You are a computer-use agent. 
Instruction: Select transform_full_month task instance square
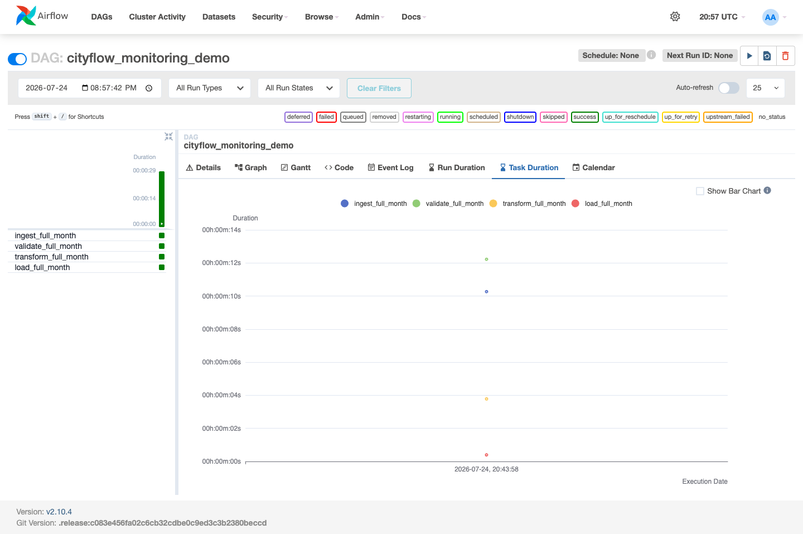tap(162, 257)
